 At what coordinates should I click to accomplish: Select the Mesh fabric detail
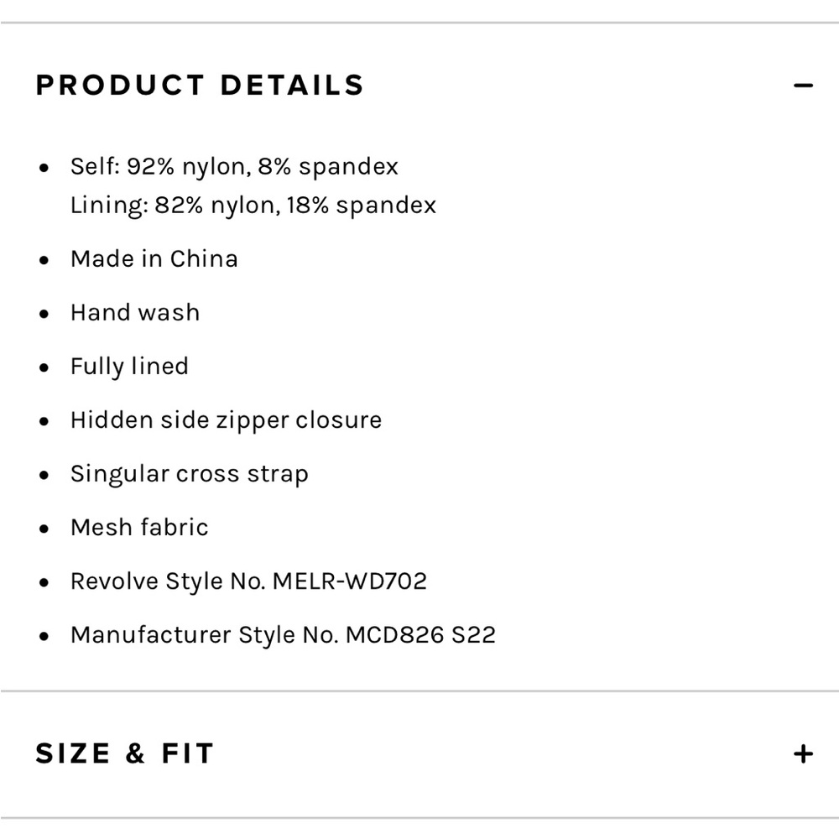pos(139,527)
